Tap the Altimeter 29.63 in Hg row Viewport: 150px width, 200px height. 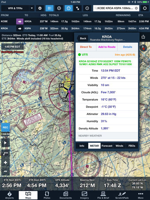coord(107,114)
